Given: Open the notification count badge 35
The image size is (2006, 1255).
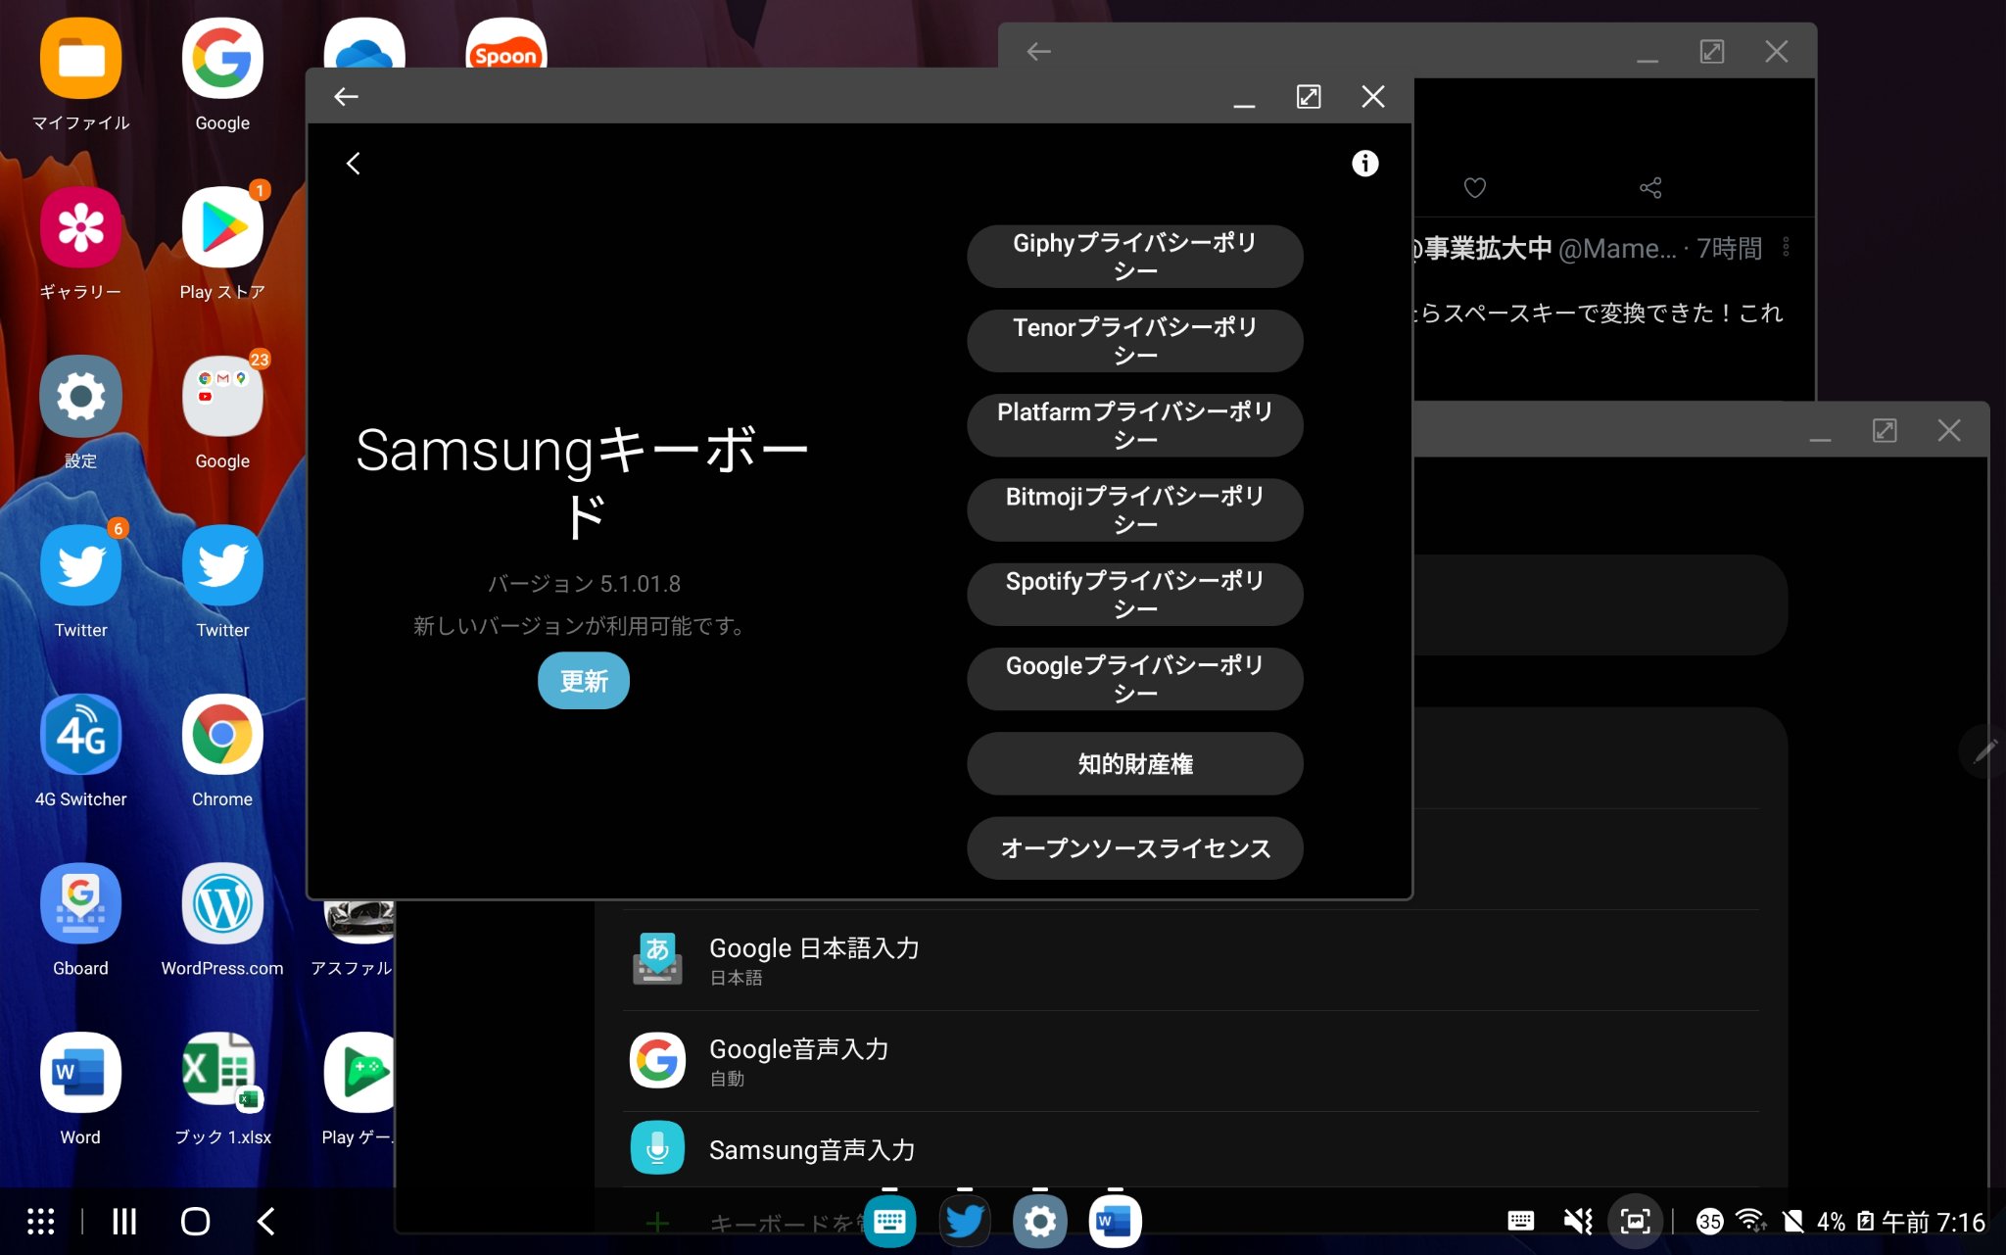Looking at the screenshot, I should coord(1709,1221).
